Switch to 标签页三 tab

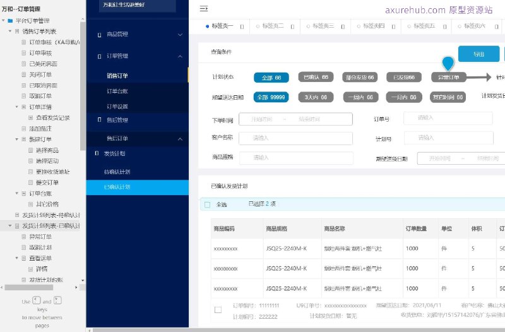coord(323,26)
